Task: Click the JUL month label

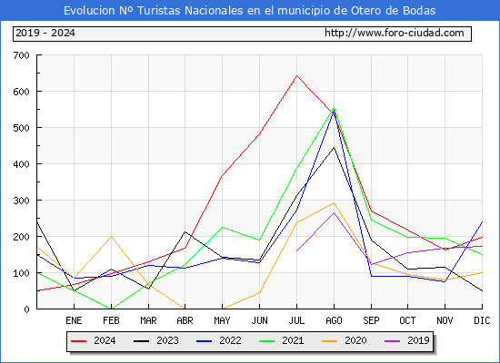Action: 296,320
